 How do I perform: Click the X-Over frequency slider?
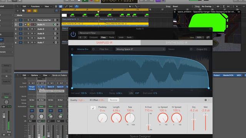[x=148, y=125]
